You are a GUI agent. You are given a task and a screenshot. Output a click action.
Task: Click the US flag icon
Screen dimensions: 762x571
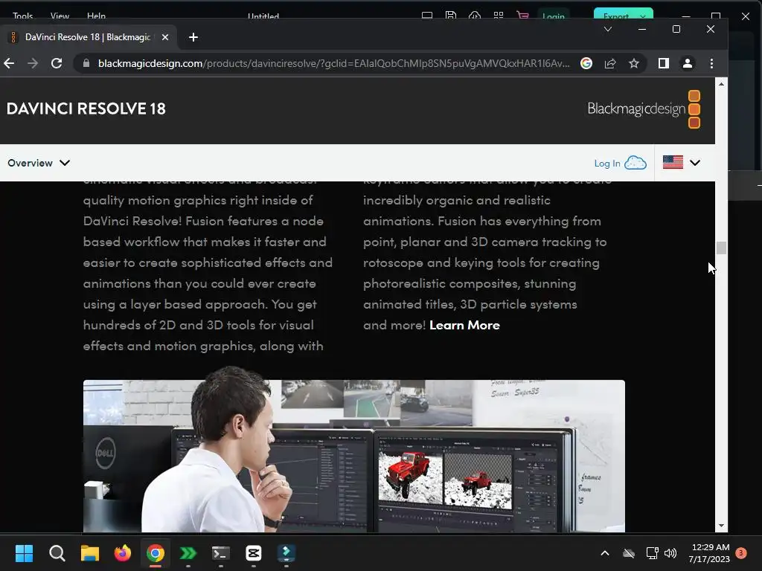point(673,162)
